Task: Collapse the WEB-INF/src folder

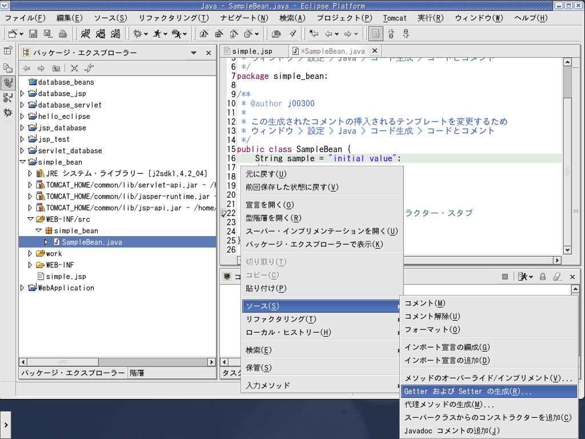Action: 31,219
